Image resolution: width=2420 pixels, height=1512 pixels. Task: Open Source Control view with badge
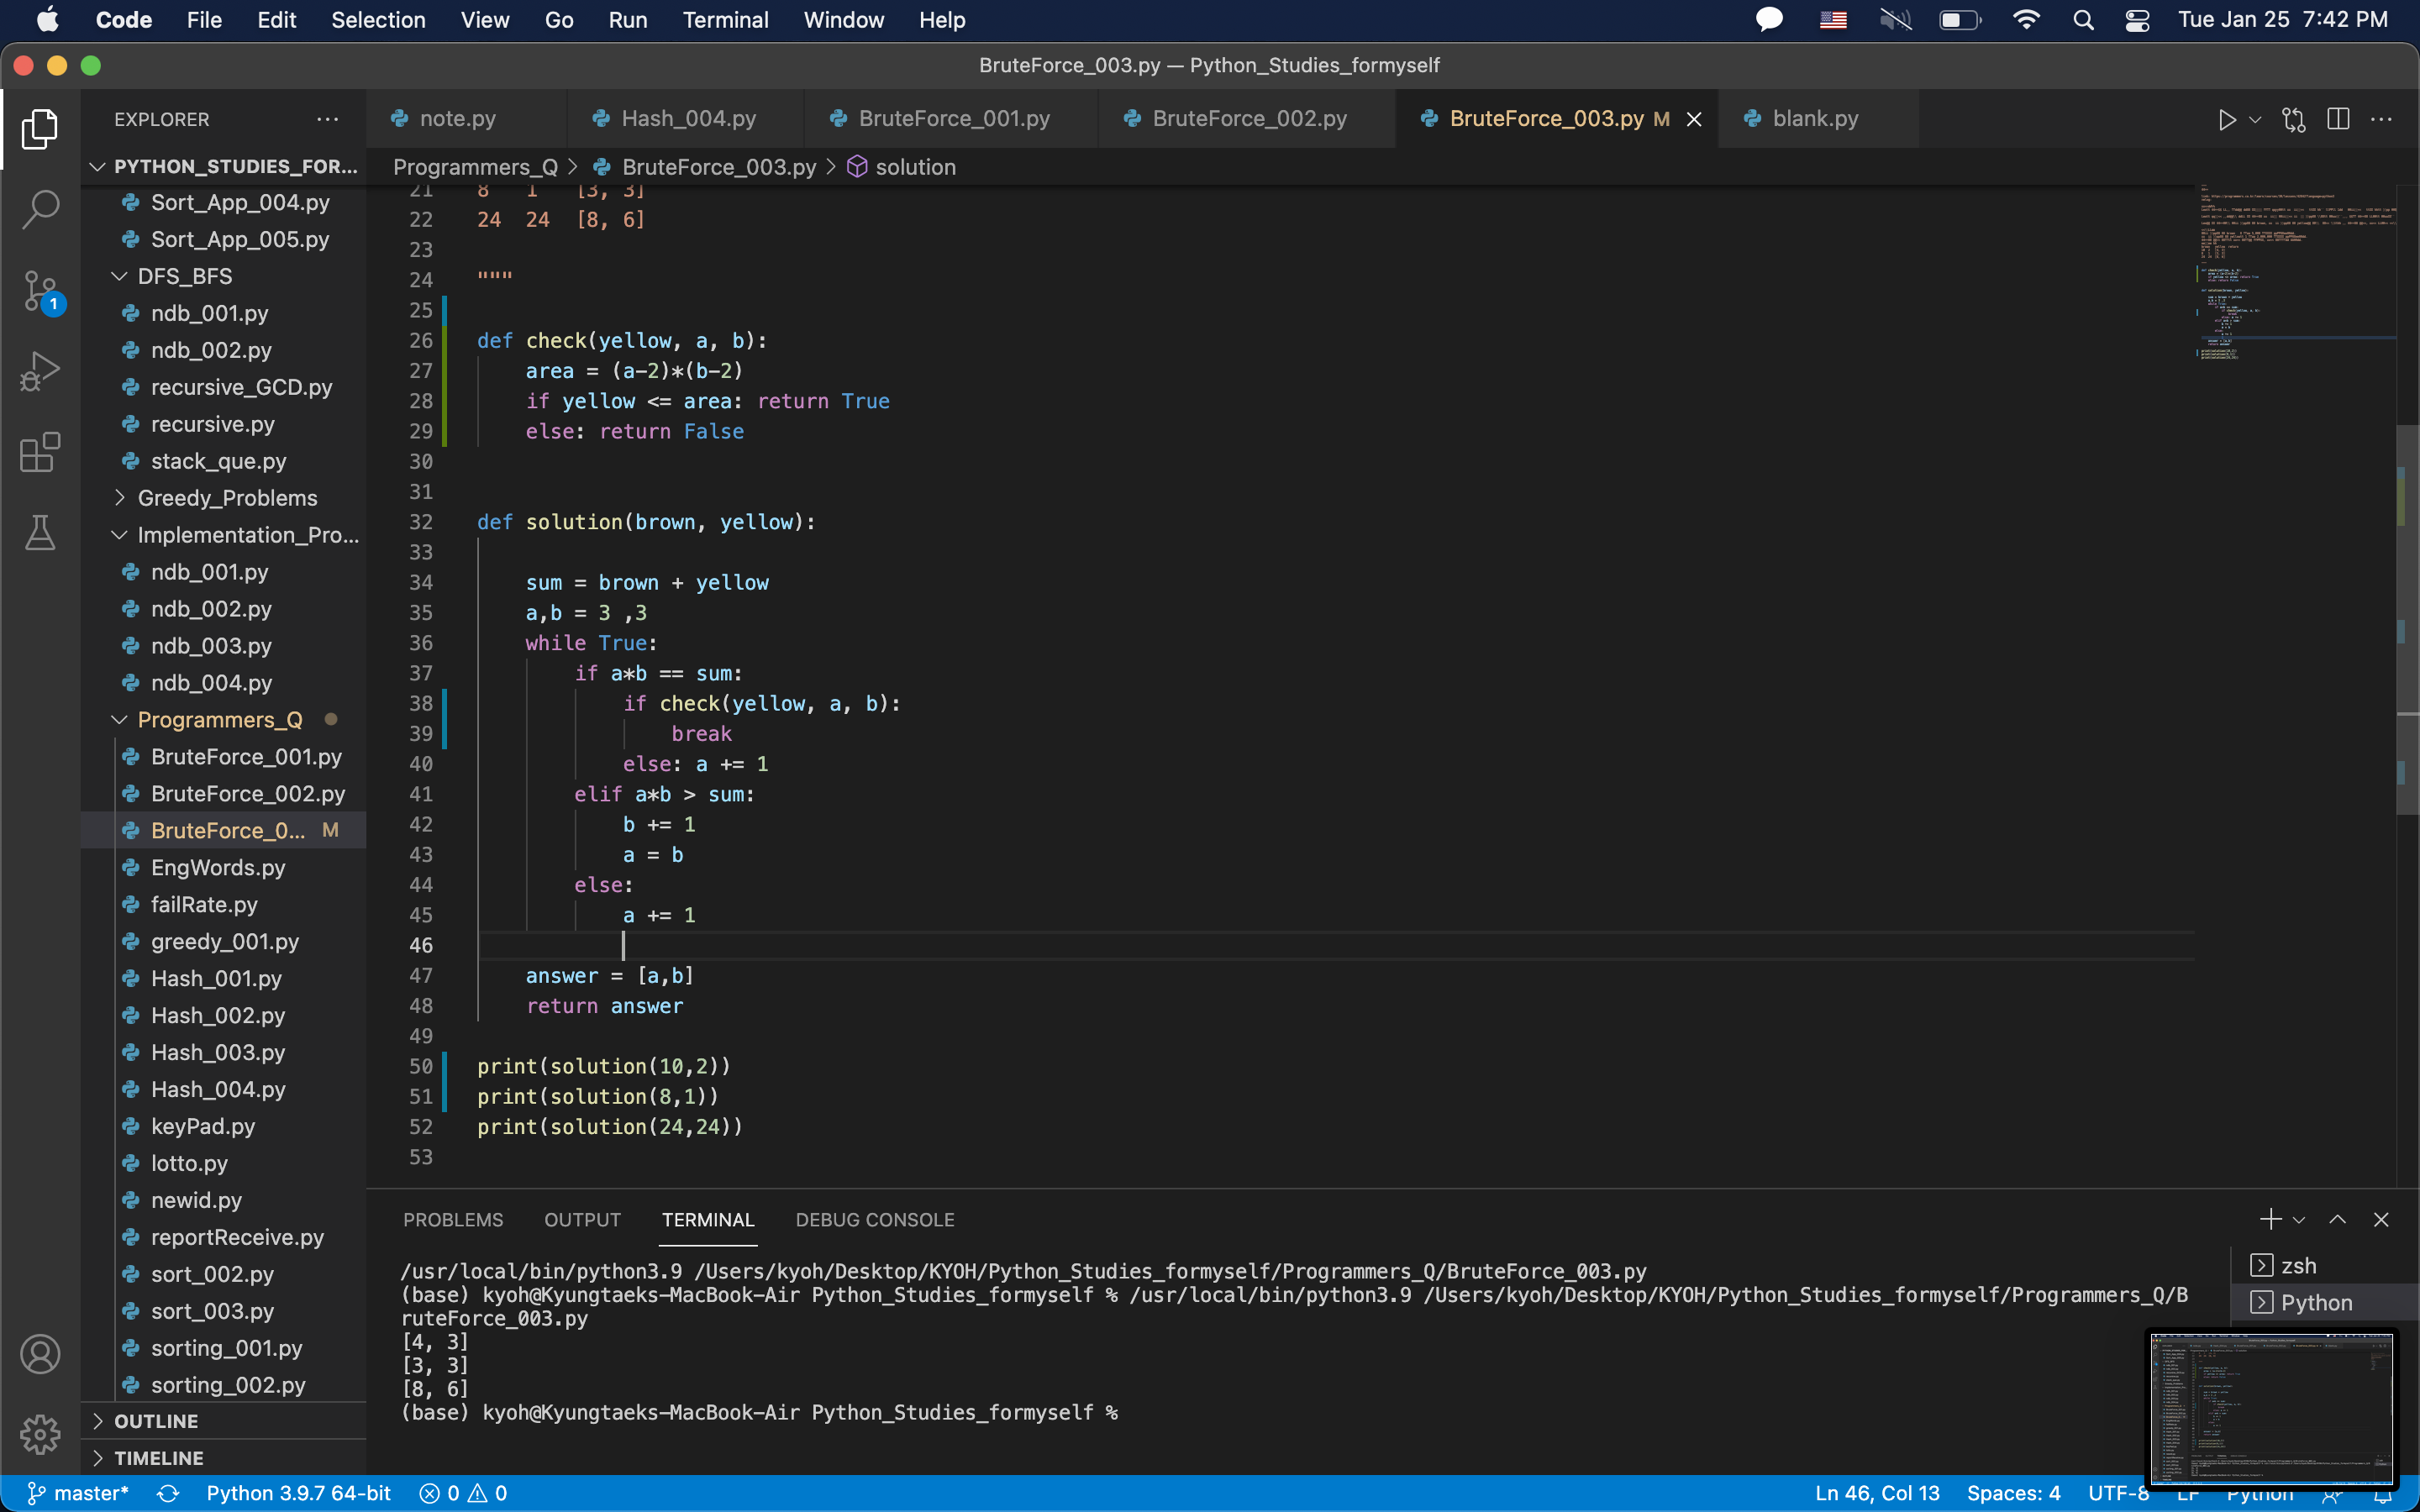click(40, 291)
